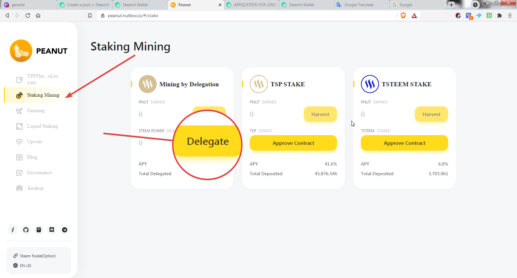Bookmark this page via bookmark icon
Screen dimensions: 517x278
(x=90, y=16)
